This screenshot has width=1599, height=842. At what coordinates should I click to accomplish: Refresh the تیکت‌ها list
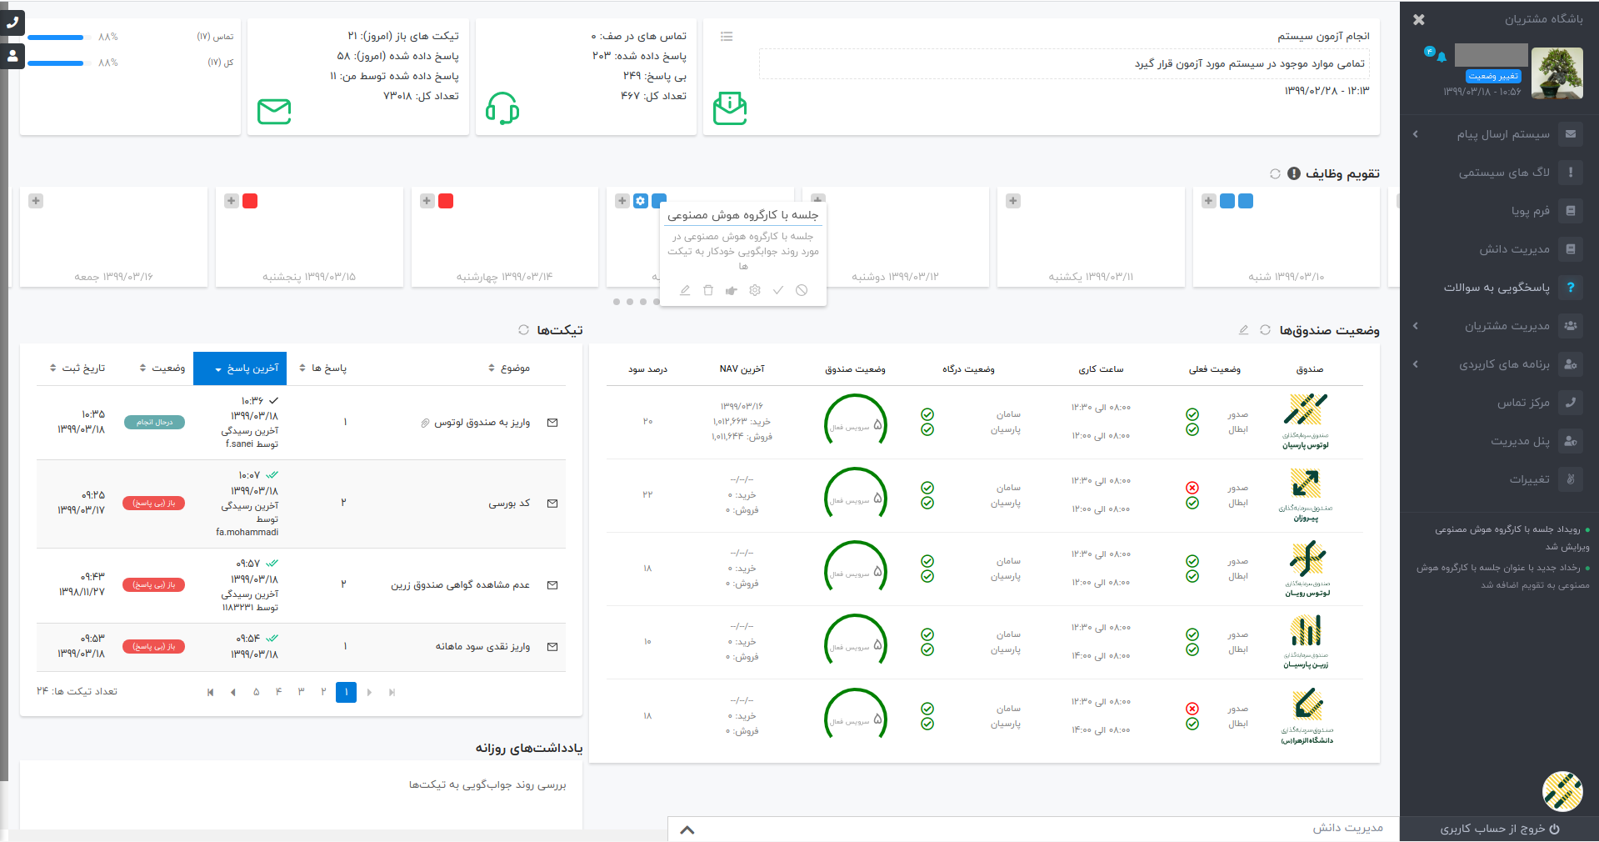[x=523, y=330]
